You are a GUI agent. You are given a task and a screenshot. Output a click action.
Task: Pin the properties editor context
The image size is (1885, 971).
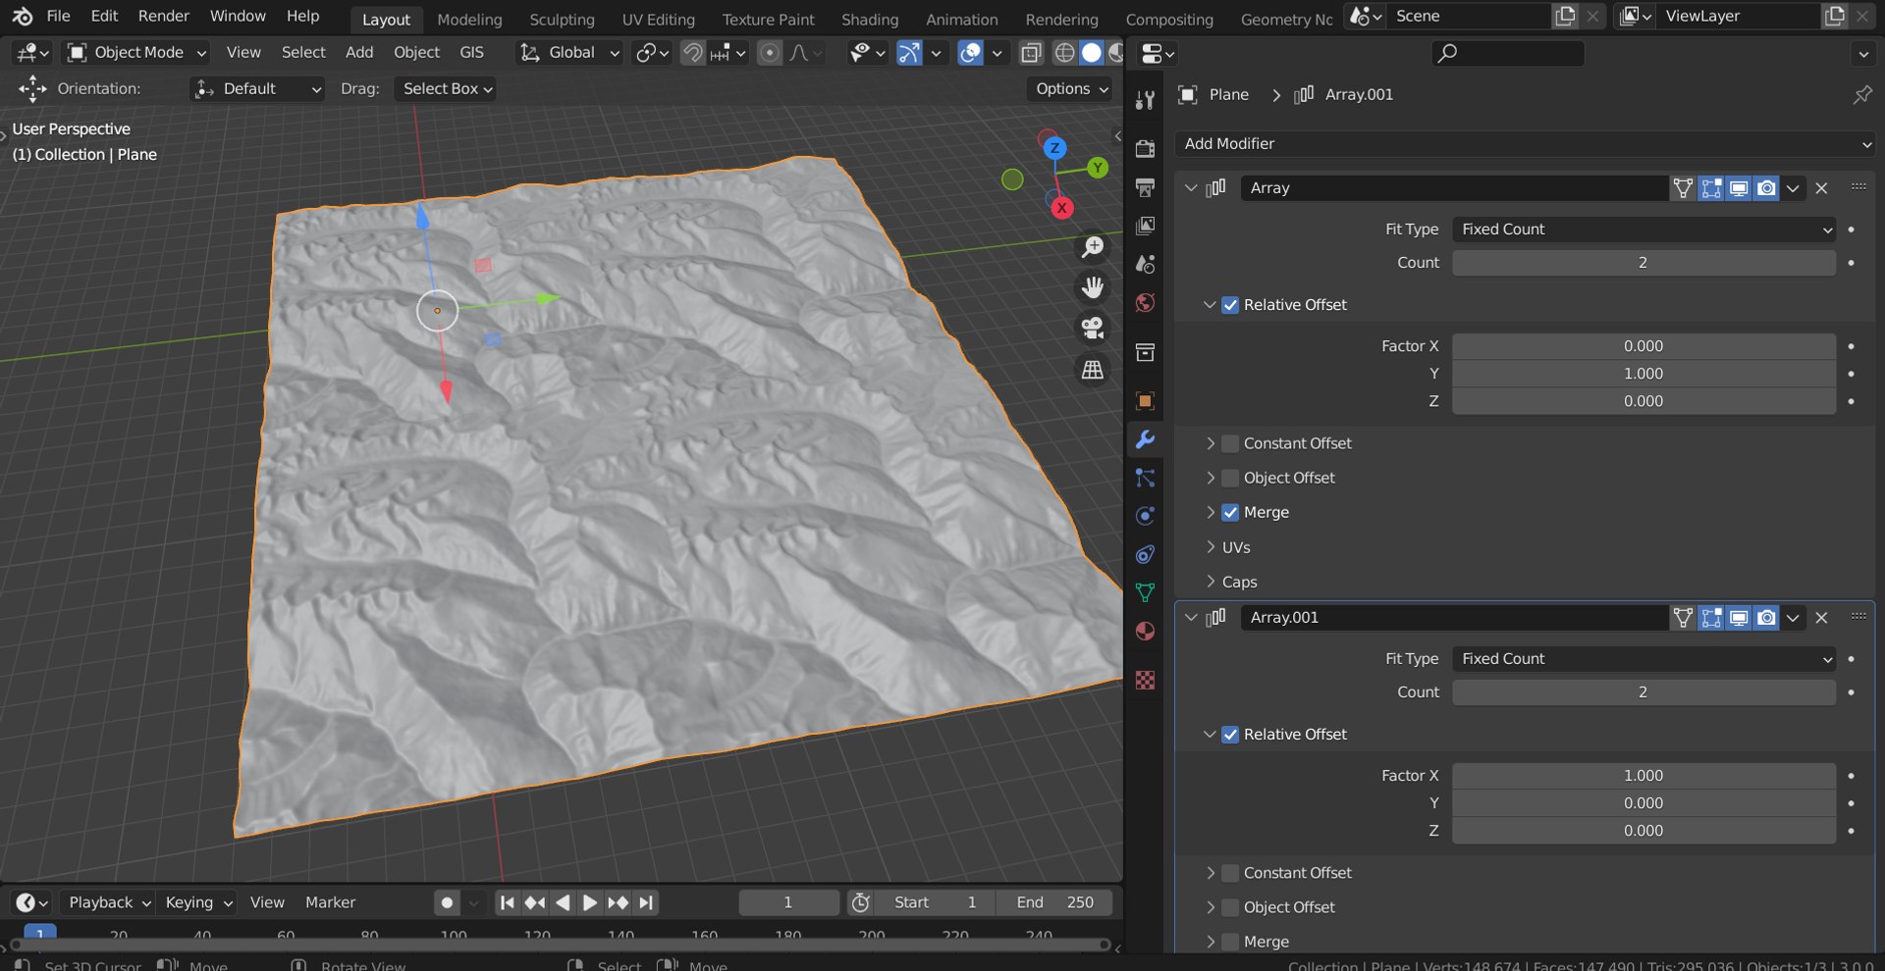[1861, 94]
